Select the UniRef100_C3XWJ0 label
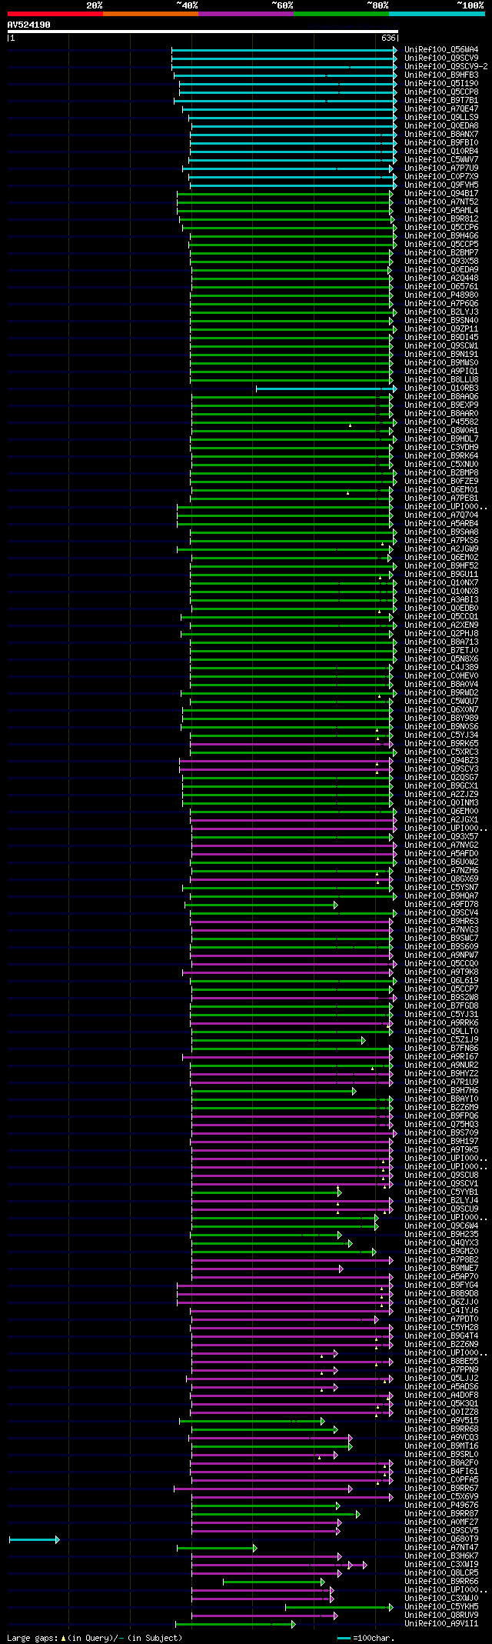 click(x=441, y=1598)
